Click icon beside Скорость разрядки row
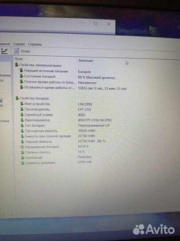The width and height of the screenshot is (180, 241). tap(23, 163)
